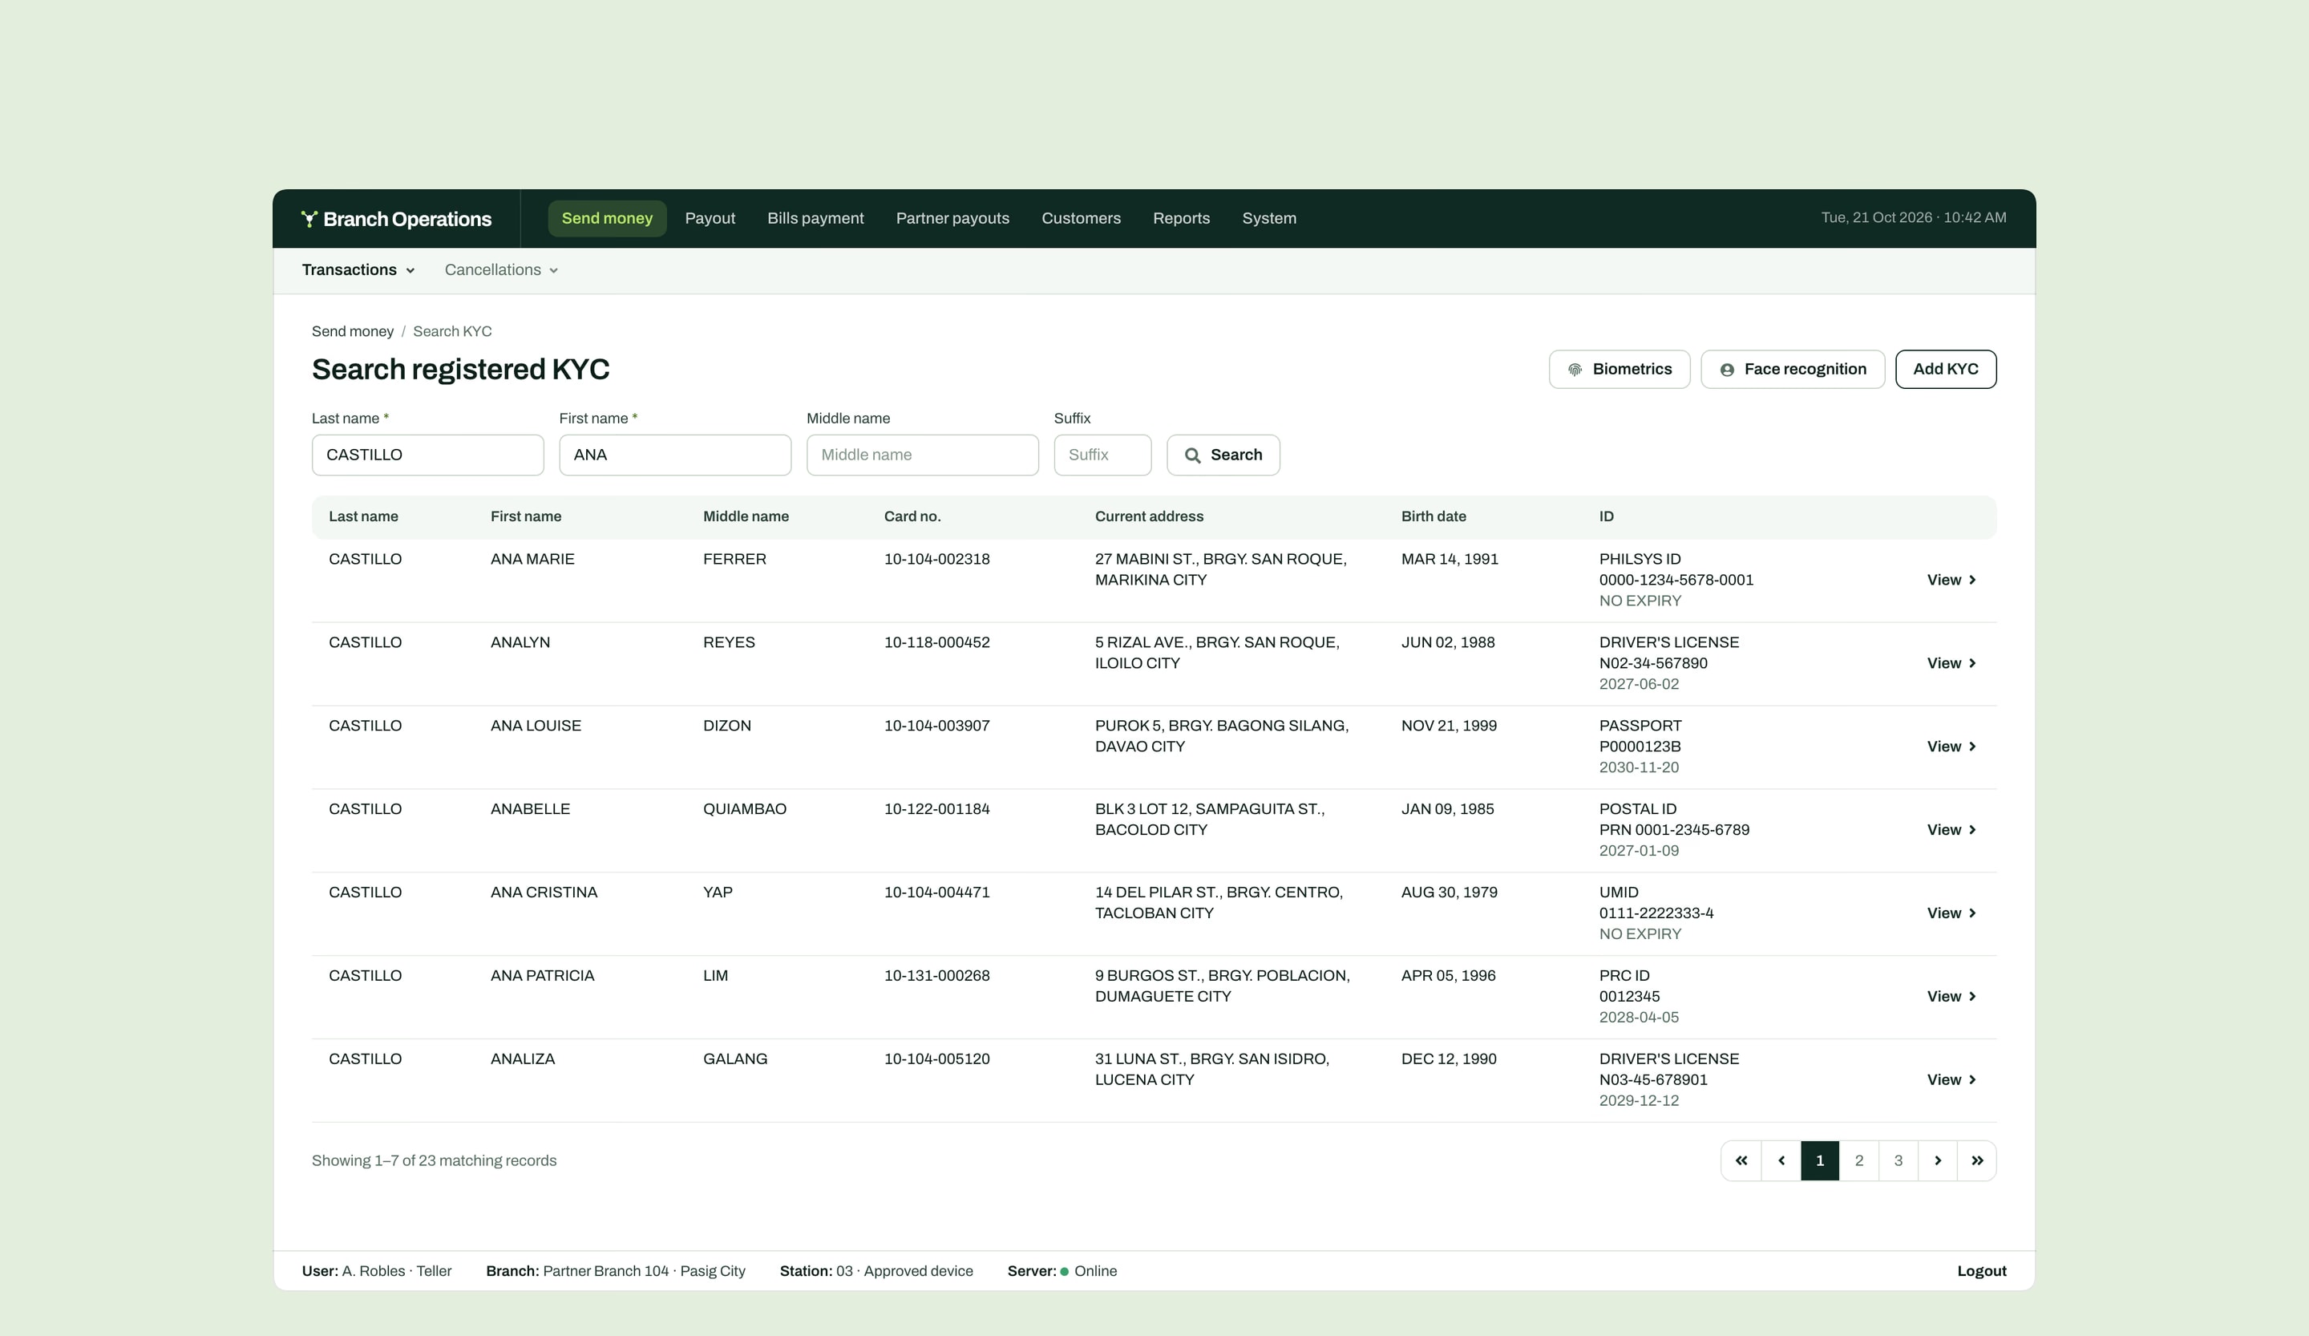
Task: Click the Birth date column header
Action: tap(1433, 516)
